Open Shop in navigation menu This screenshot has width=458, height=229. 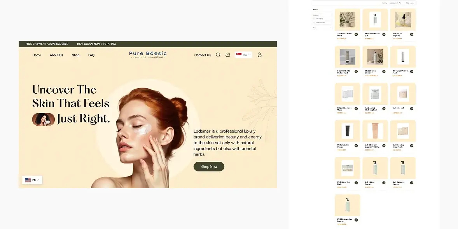tap(76, 55)
